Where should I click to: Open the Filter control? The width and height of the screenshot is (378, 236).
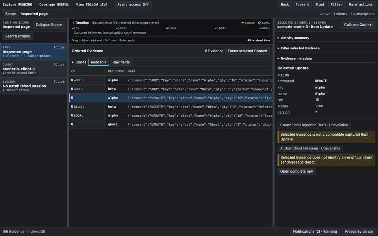pos(336,5)
